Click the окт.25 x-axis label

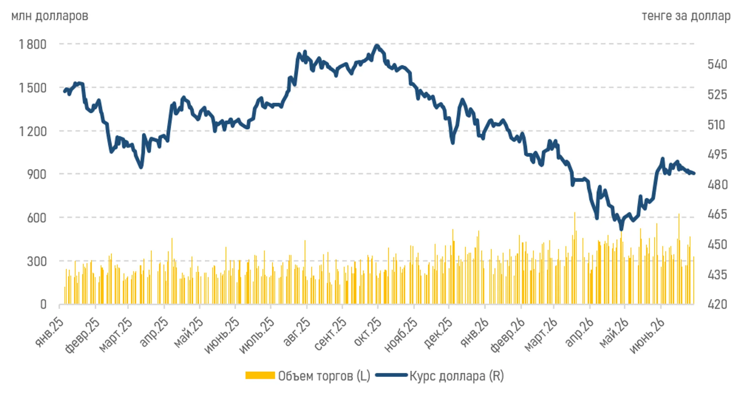coord(367,332)
